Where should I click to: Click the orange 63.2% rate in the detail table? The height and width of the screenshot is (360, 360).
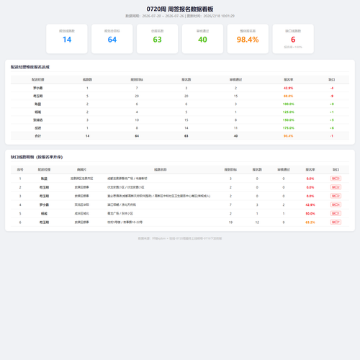coord(310,222)
